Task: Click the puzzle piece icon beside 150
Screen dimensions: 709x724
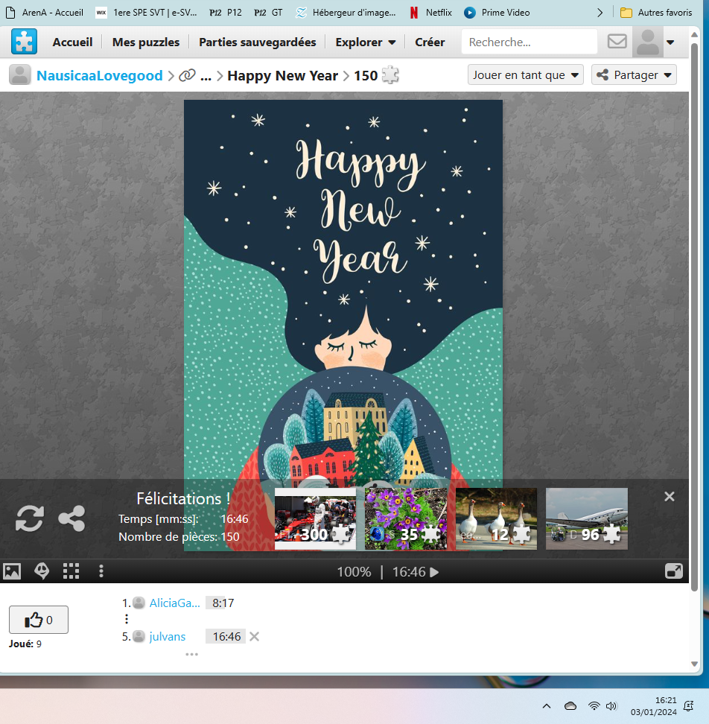Action: [x=390, y=74]
